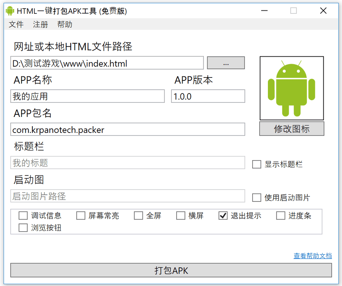The height and width of the screenshot is (286, 342).
Task: Close the APK packer window
Action: pos(323,11)
